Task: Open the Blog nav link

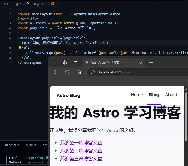Action: (x=154, y=95)
